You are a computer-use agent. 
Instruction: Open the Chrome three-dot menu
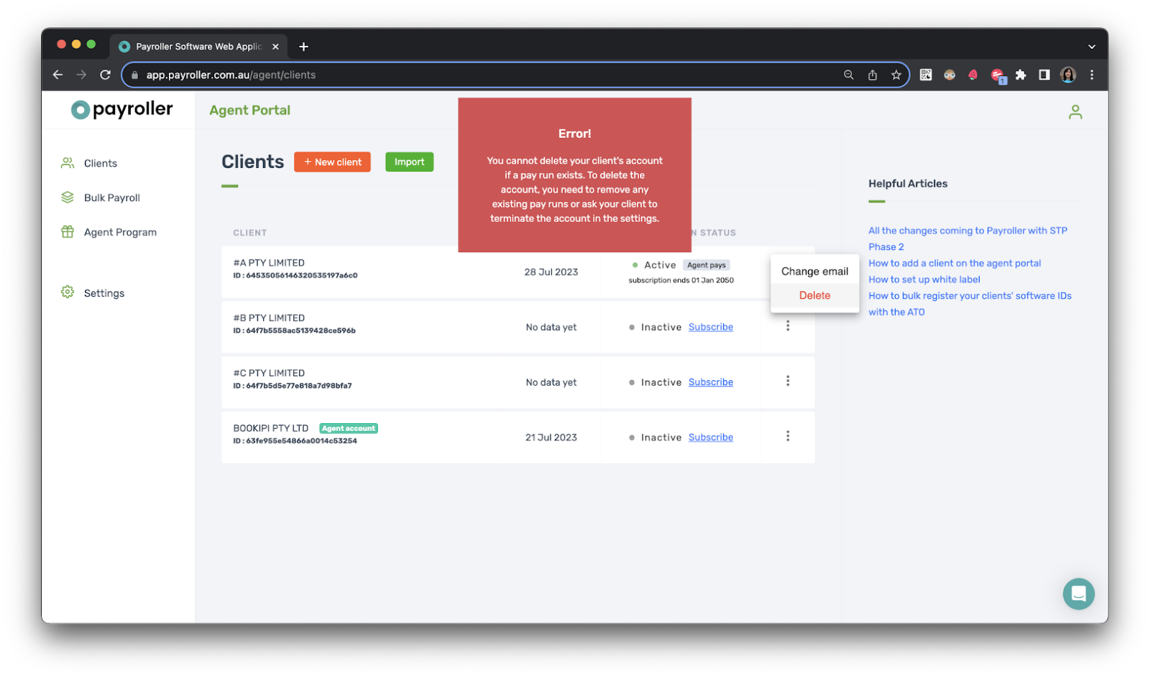coord(1092,75)
